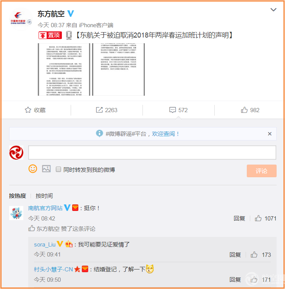Open the first statement image thumbnail
The image size is (285, 289).
(x=64, y=70)
